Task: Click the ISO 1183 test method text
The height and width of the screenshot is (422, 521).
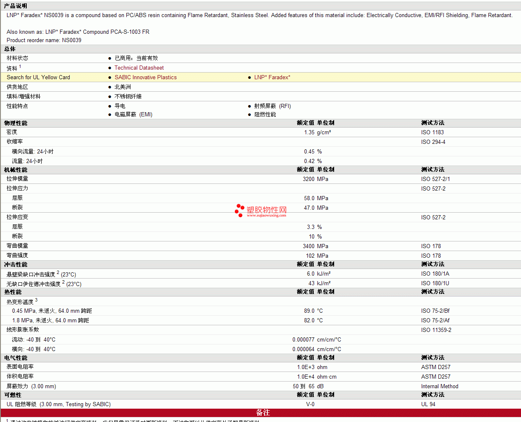Action: coord(432,132)
